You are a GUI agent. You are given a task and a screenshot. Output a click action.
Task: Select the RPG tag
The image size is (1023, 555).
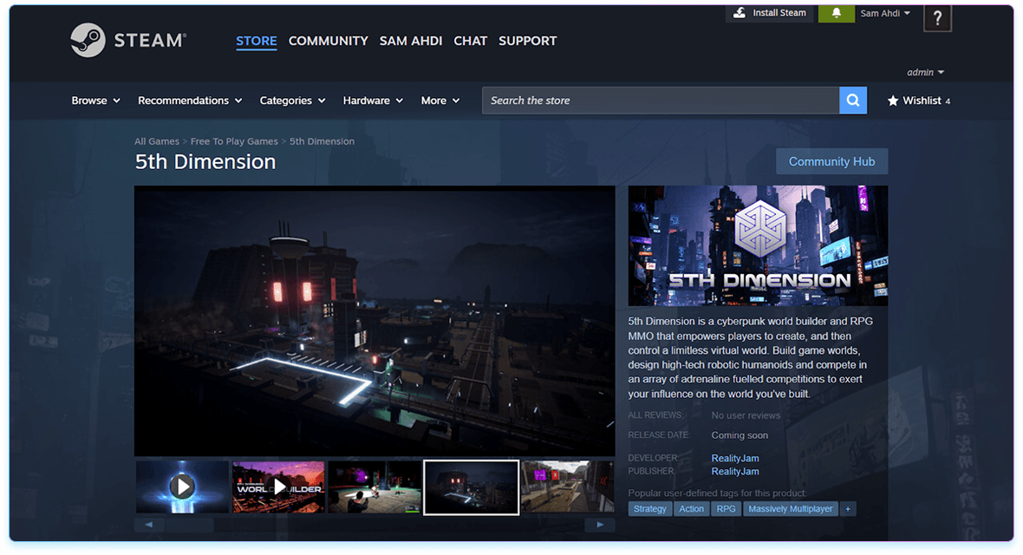[x=727, y=509]
